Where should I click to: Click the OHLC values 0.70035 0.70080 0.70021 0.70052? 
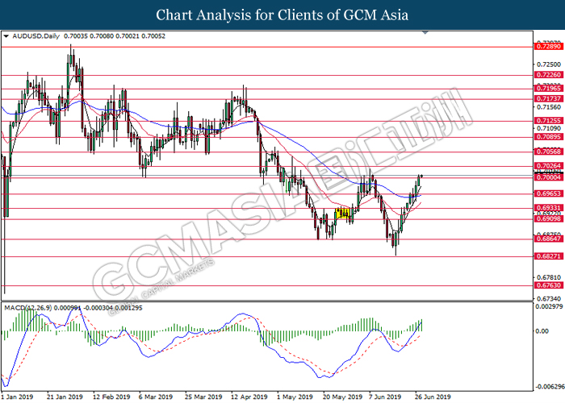coord(115,36)
